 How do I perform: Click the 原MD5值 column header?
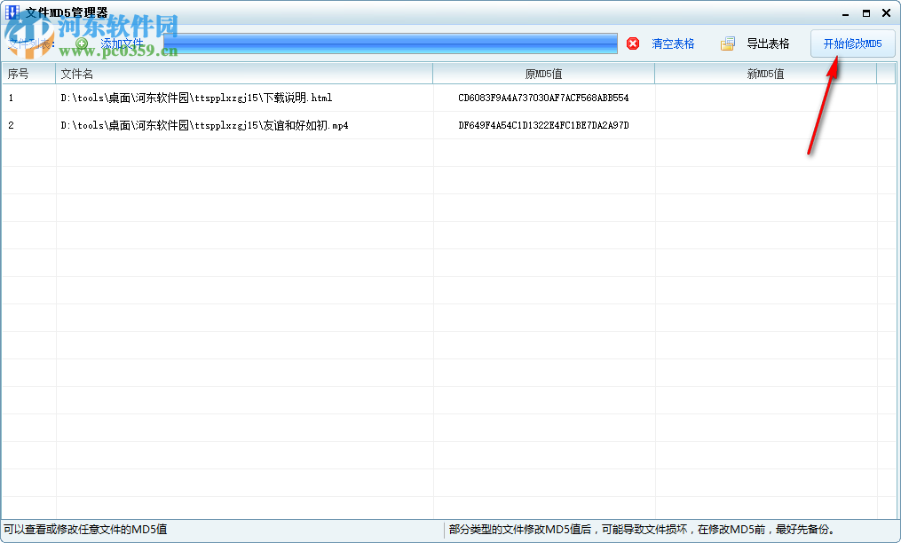(543, 74)
